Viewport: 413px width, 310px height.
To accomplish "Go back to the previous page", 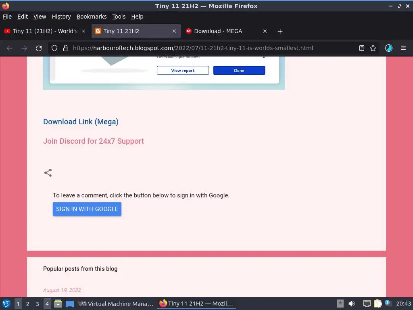I will (10, 48).
